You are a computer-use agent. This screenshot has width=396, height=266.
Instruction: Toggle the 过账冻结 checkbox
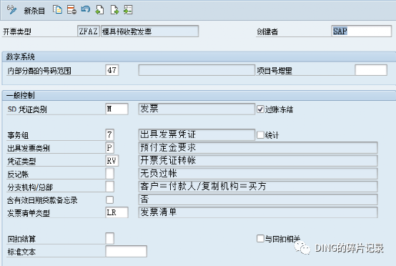[260, 109]
